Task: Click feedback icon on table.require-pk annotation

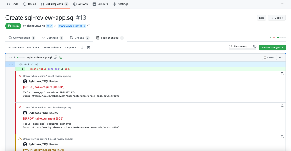Action: pyautogui.click(x=282, y=74)
